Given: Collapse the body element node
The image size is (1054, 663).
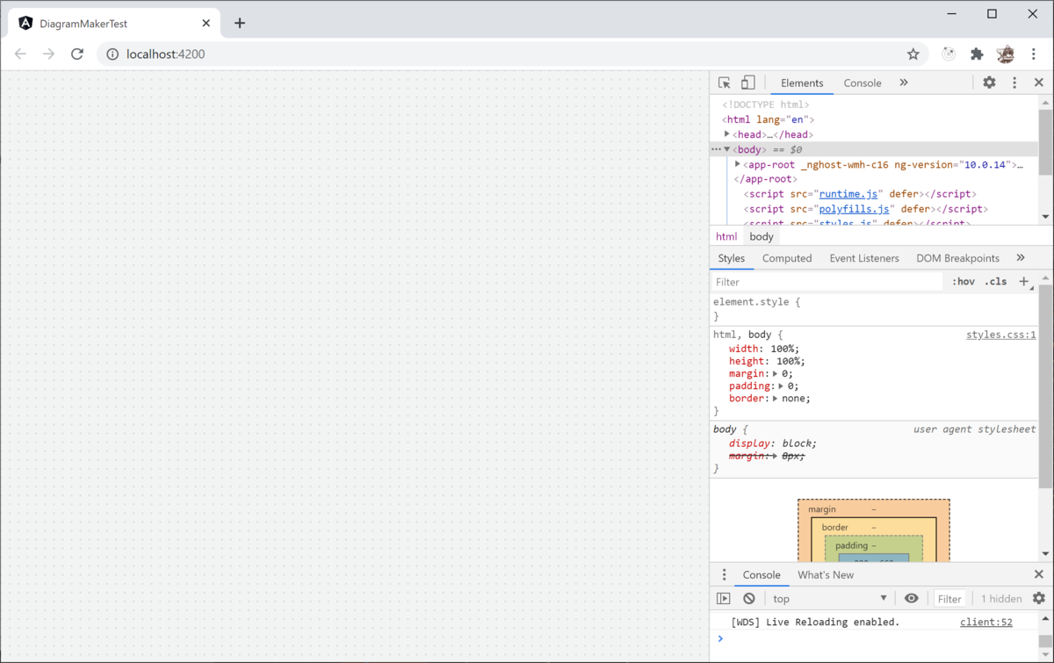Looking at the screenshot, I should 727,149.
